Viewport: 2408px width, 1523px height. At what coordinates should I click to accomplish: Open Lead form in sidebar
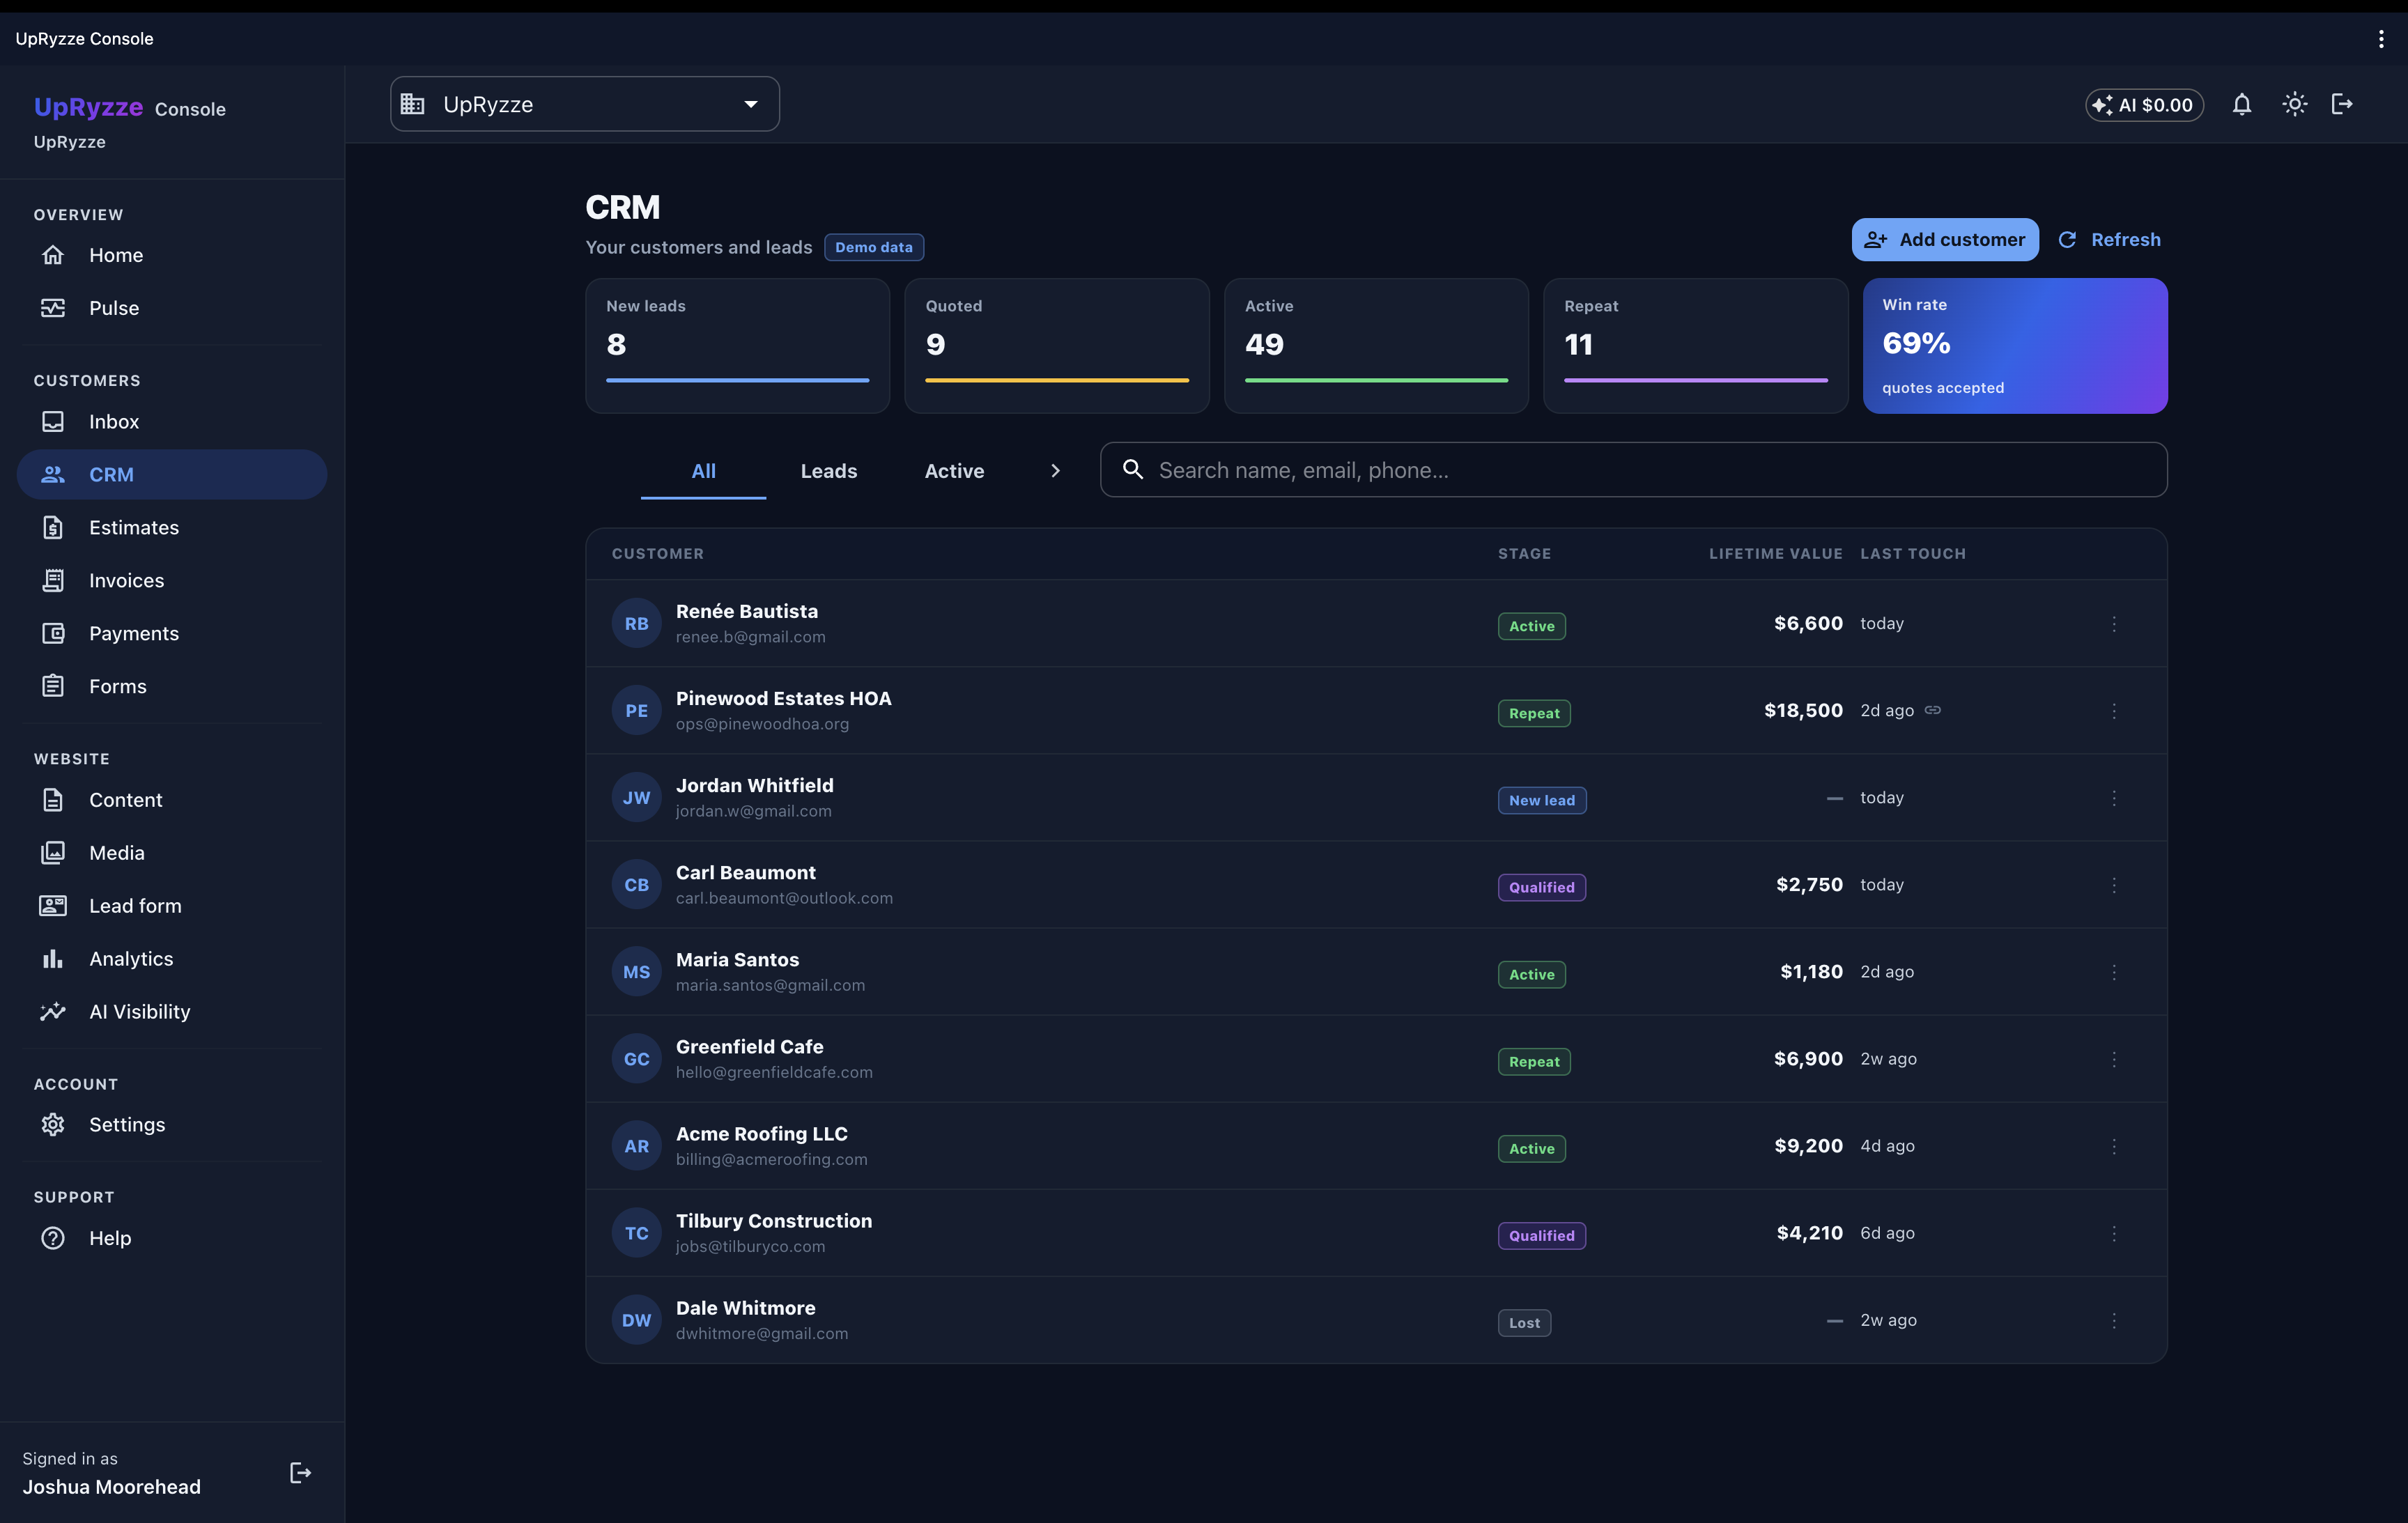(x=171, y=906)
